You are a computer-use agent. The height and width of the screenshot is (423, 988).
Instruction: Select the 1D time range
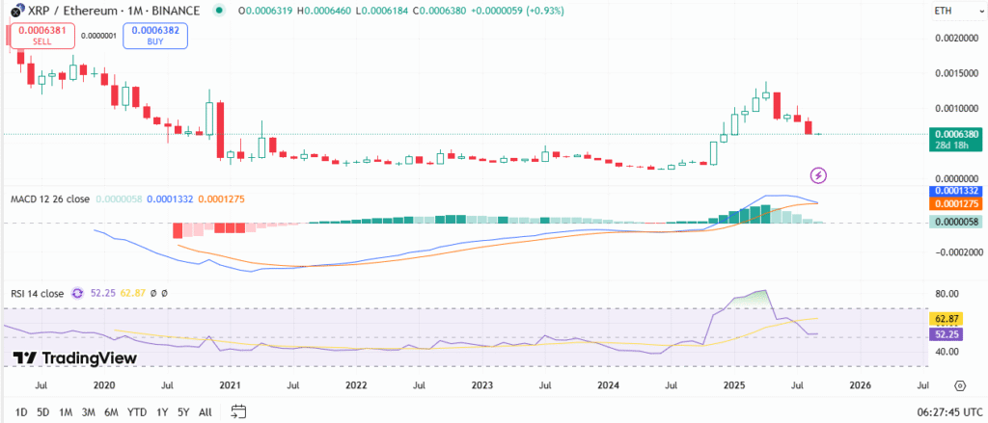click(x=19, y=411)
